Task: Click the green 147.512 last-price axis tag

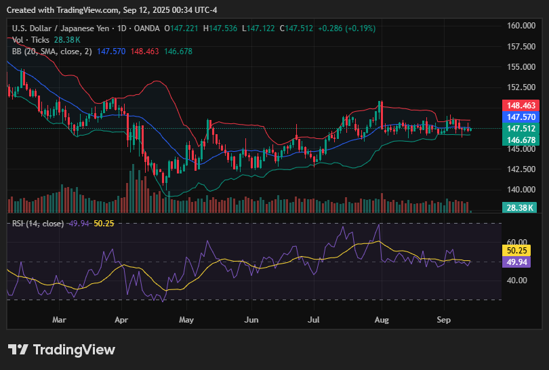Action: 521,129
